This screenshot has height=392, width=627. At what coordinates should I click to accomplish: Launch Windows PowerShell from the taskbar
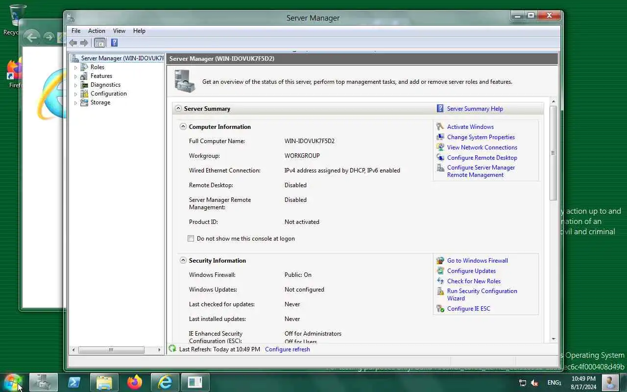click(74, 382)
